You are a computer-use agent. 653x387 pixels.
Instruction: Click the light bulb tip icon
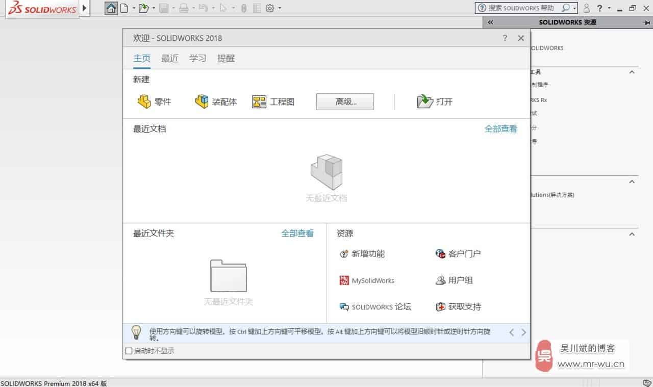pos(136,332)
